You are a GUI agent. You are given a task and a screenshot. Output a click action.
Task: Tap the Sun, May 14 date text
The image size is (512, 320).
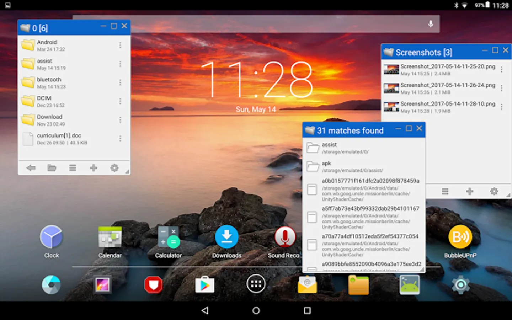click(256, 110)
